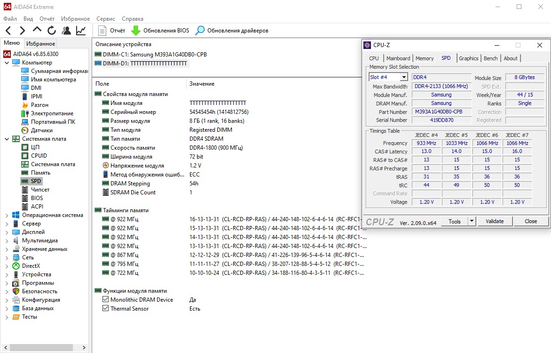The height and width of the screenshot is (353, 551).
Task: Open the Сервис menu
Action: (106, 19)
